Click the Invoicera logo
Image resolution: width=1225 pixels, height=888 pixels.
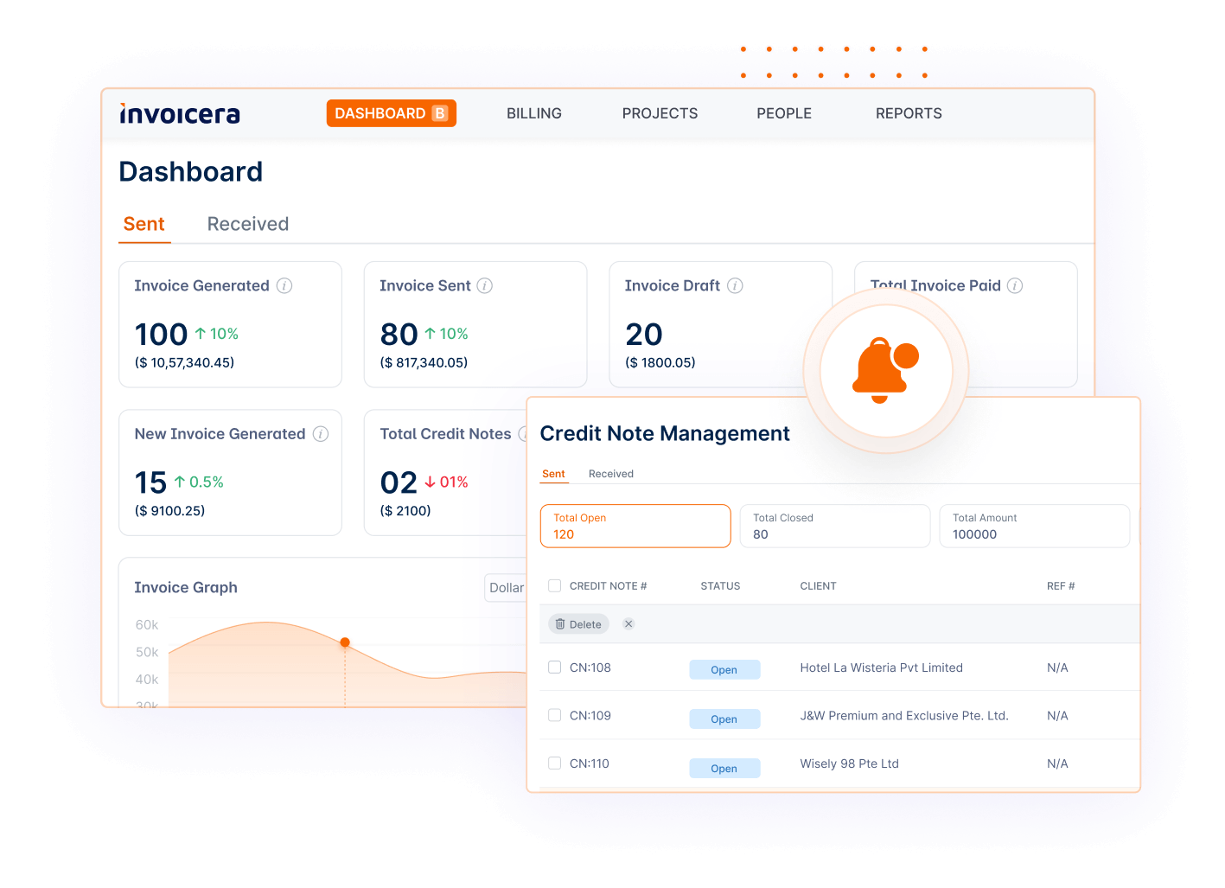pos(180,113)
